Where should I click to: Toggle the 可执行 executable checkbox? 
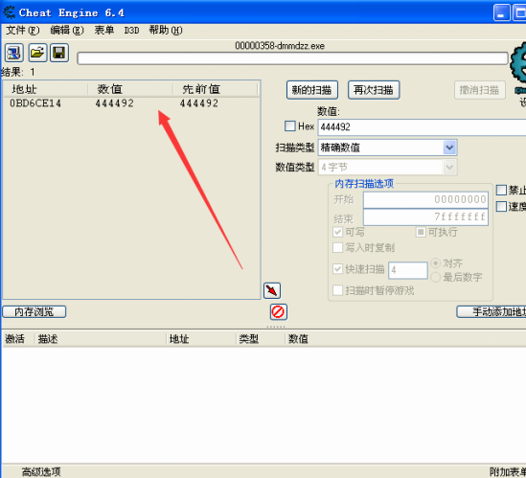[421, 232]
